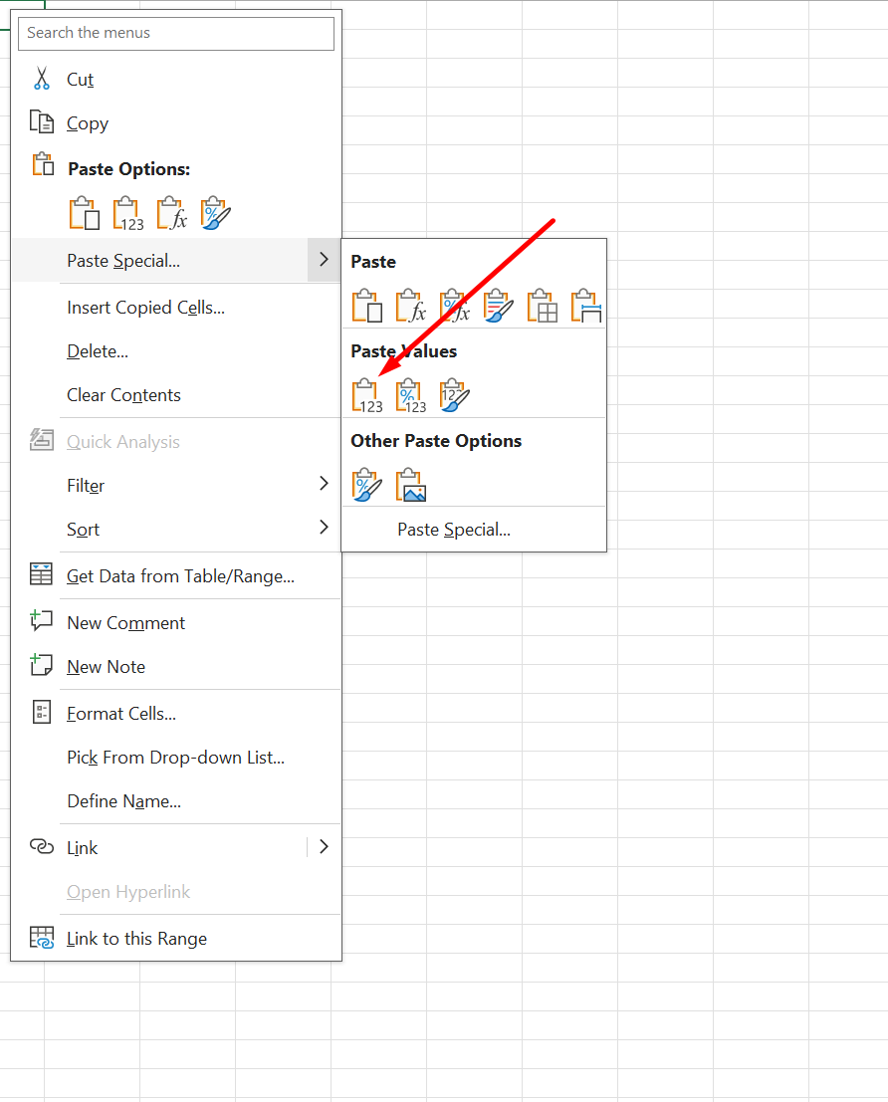Viewport: 888px width, 1102px height.
Task: Paste Formatting brush in the Paste Options row
Action: pos(215,214)
